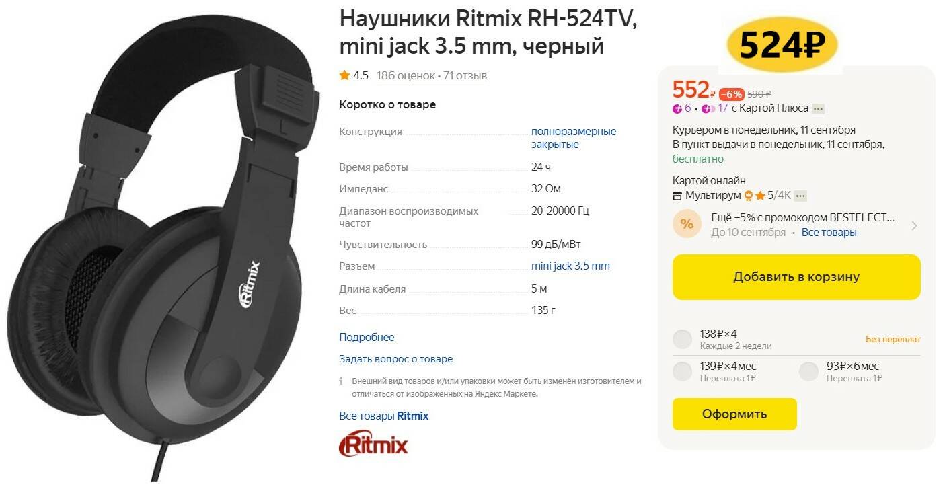The image size is (945, 501).
Task: Click the Ritmix red brand logo
Action: (x=373, y=445)
